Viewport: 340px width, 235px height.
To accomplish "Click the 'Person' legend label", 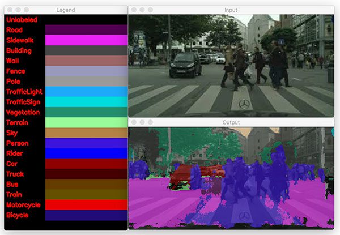I will point(18,143).
